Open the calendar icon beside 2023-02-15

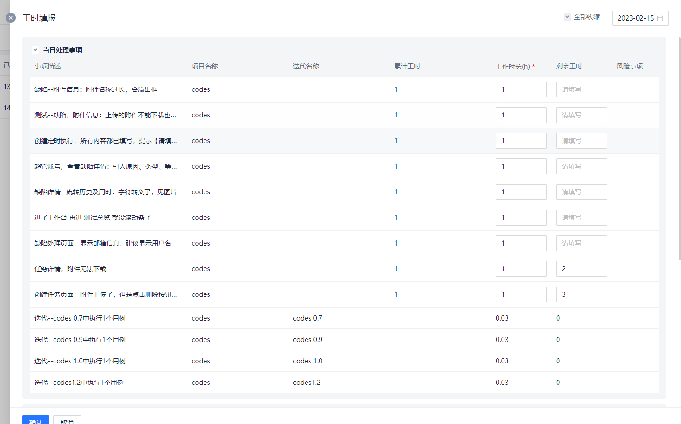pyautogui.click(x=661, y=18)
